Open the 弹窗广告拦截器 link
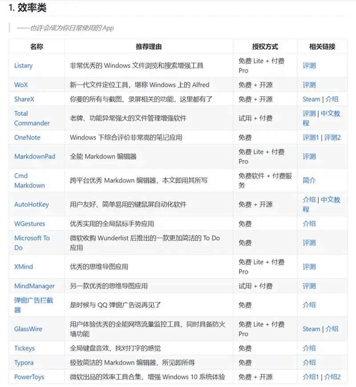Image resolution: width=356 pixels, height=387 pixels. 33,305
